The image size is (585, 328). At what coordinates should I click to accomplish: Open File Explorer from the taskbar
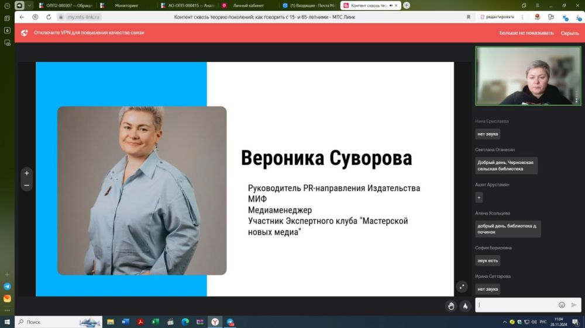tap(111, 322)
